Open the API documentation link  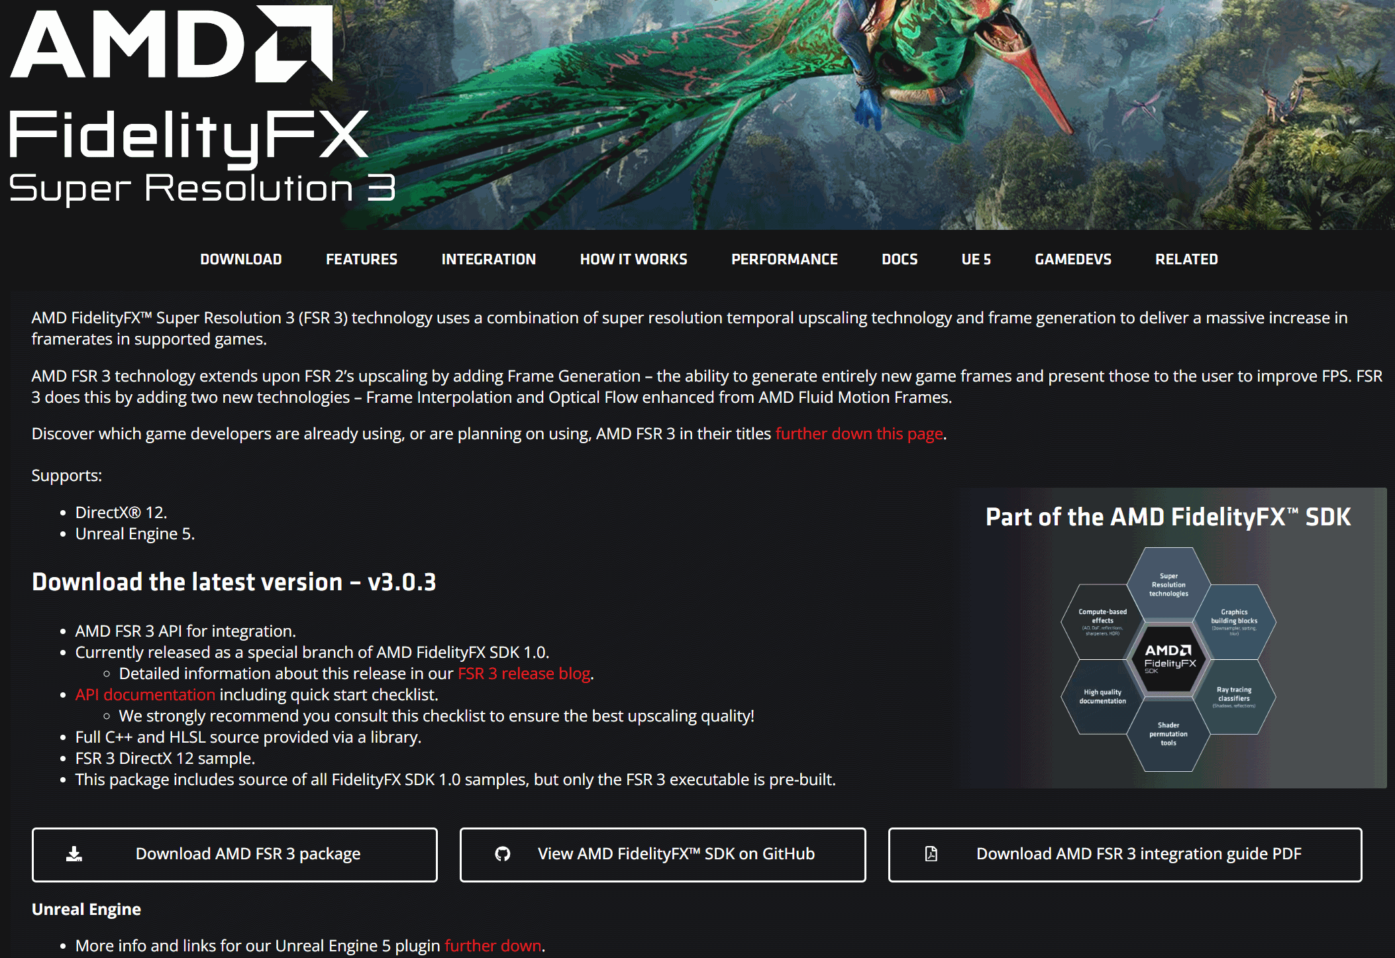[144, 694]
